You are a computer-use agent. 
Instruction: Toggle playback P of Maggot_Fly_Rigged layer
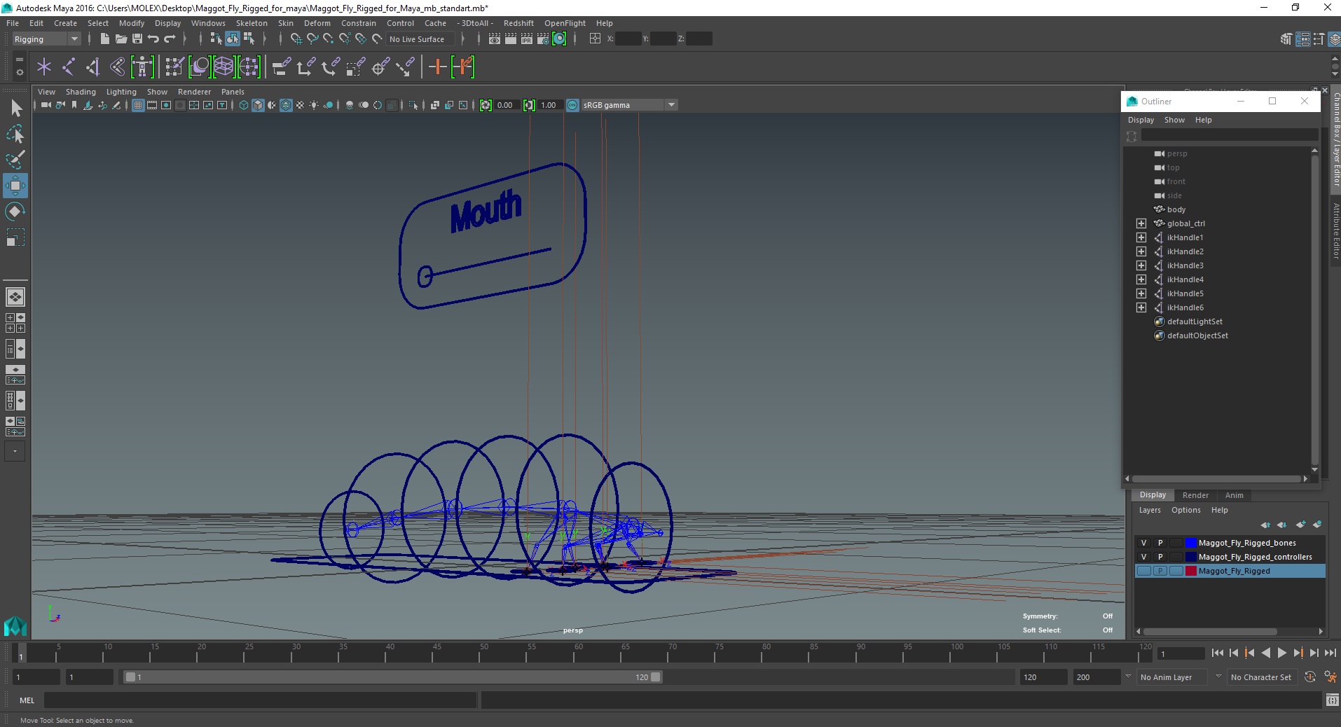coord(1160,571)
